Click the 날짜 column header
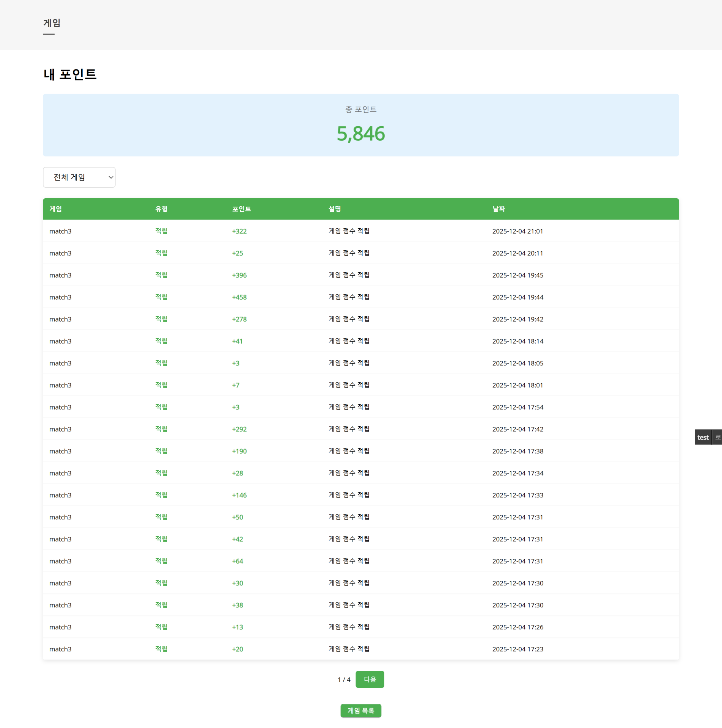This screenshot has width=722, height=728. pyautogui.click(x=498, y=209)
